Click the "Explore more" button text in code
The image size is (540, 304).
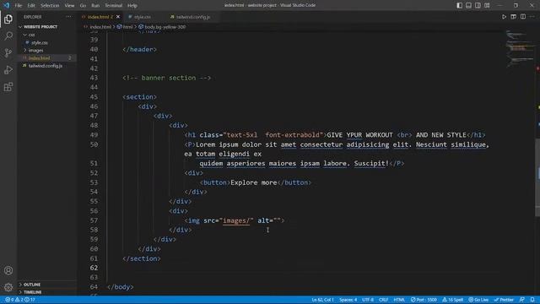253,182
